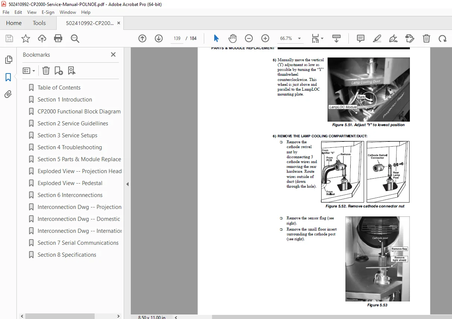
Task: Click the page number input field
Action: pyautogui.click(x=177, y=38)
